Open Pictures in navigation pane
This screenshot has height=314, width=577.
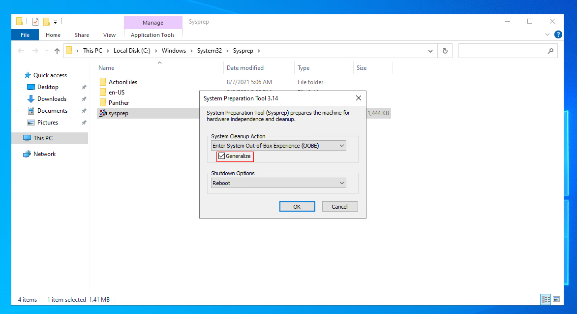tap(48, 122)
